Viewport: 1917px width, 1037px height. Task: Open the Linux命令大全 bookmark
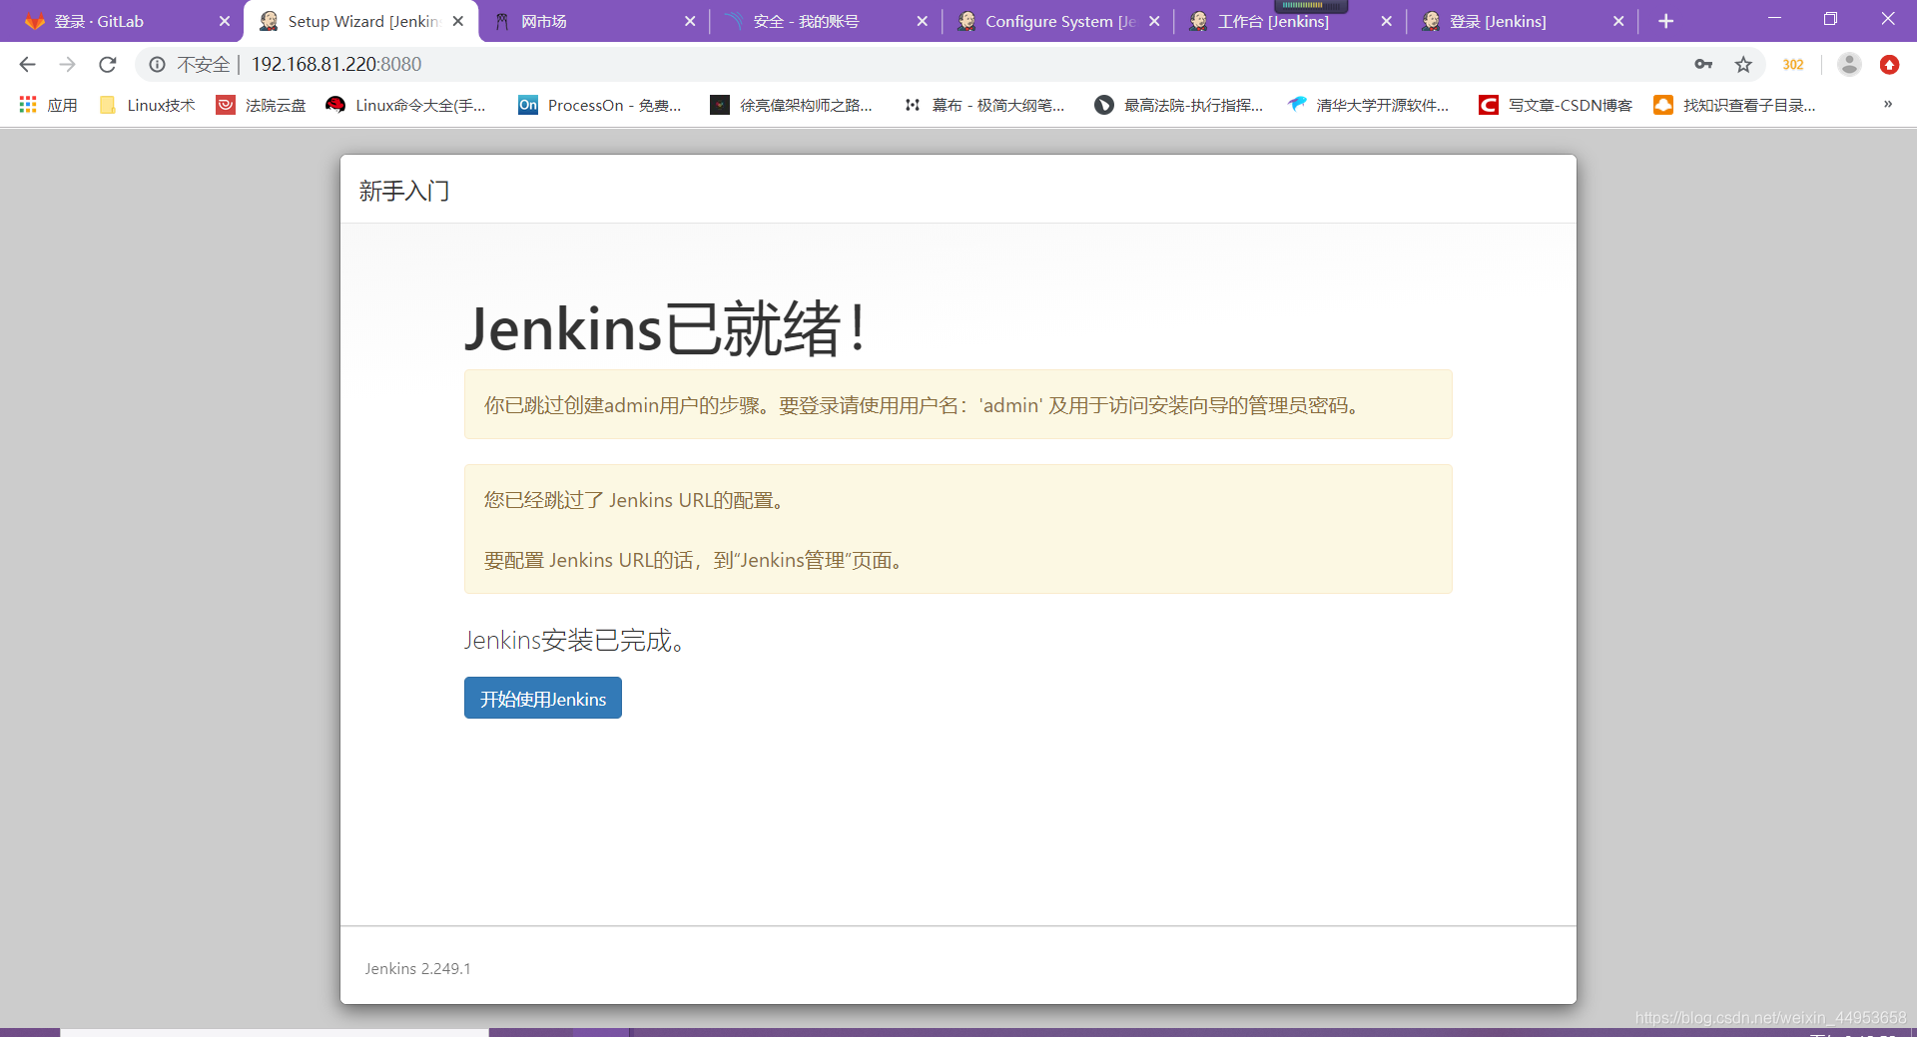pos(405,105)
